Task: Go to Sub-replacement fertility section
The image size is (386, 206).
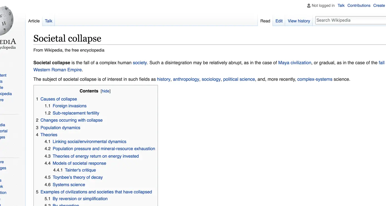Action: pos(76,113)
